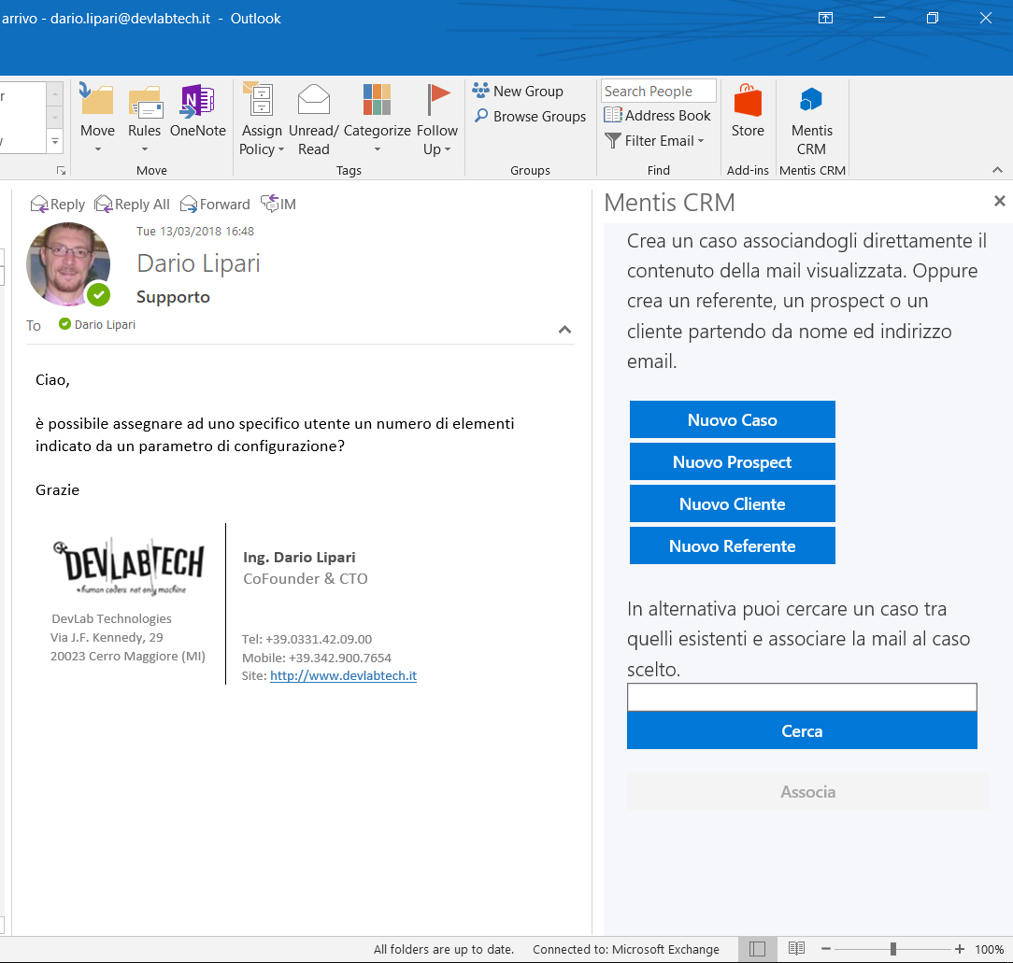Expand the Quick Steps gallery arrow
The width and height of the screenshot is (1013, 963).
55,141
